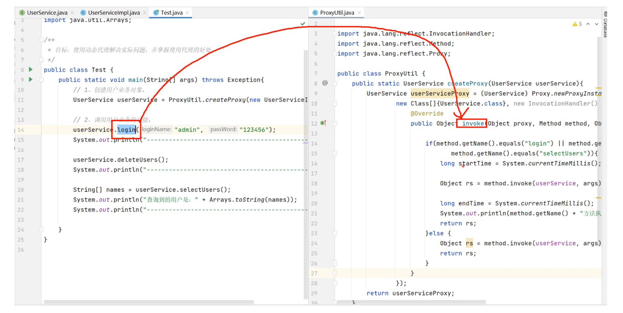This screenshot has height=313, width=623.
Task: Click line number 14 in the Test.java gutter
Action: click(21, 130)
